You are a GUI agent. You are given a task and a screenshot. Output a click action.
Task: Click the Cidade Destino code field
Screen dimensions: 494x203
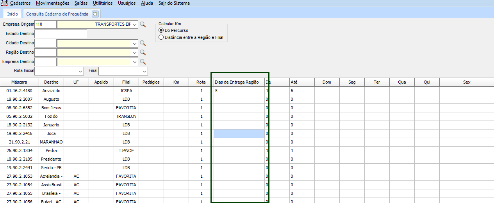(46, 43)
